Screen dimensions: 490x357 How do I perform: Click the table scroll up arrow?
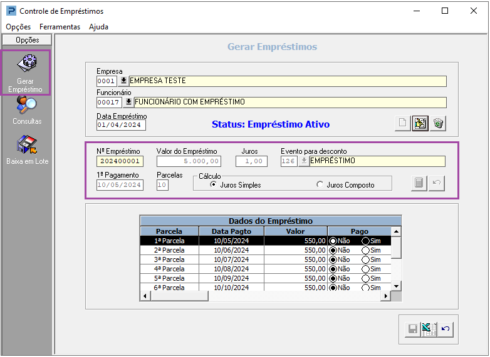(396, 231)
